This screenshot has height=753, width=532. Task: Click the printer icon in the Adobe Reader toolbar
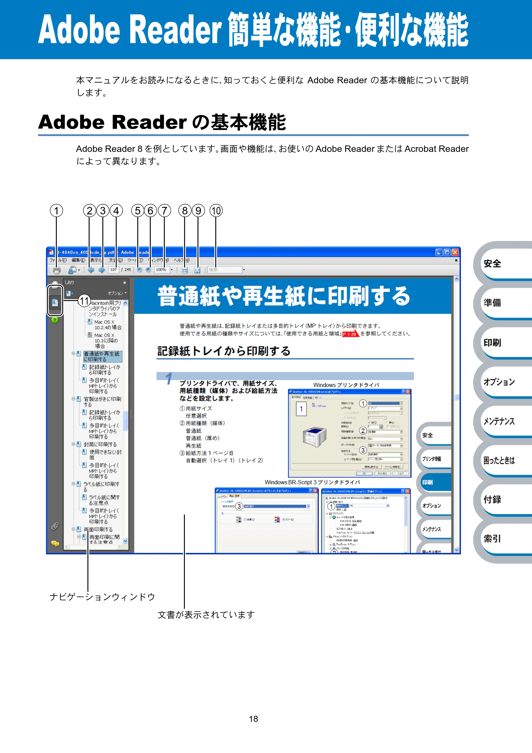click(56, 270)
